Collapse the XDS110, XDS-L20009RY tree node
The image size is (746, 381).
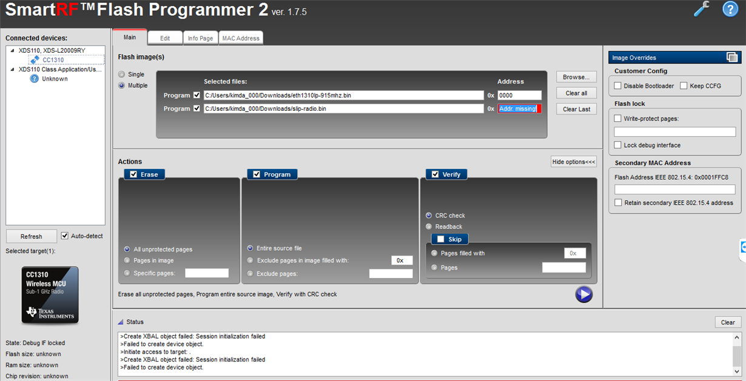click(x=13, y=51)
